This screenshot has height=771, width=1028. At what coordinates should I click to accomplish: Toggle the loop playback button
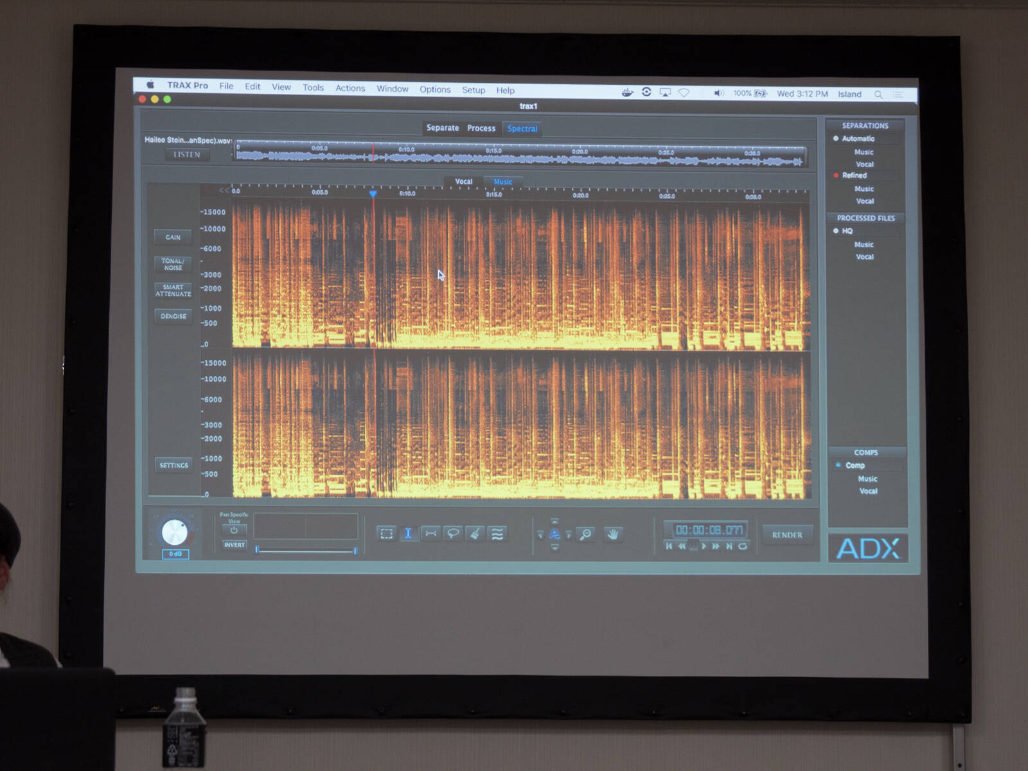tap(743, 546)
